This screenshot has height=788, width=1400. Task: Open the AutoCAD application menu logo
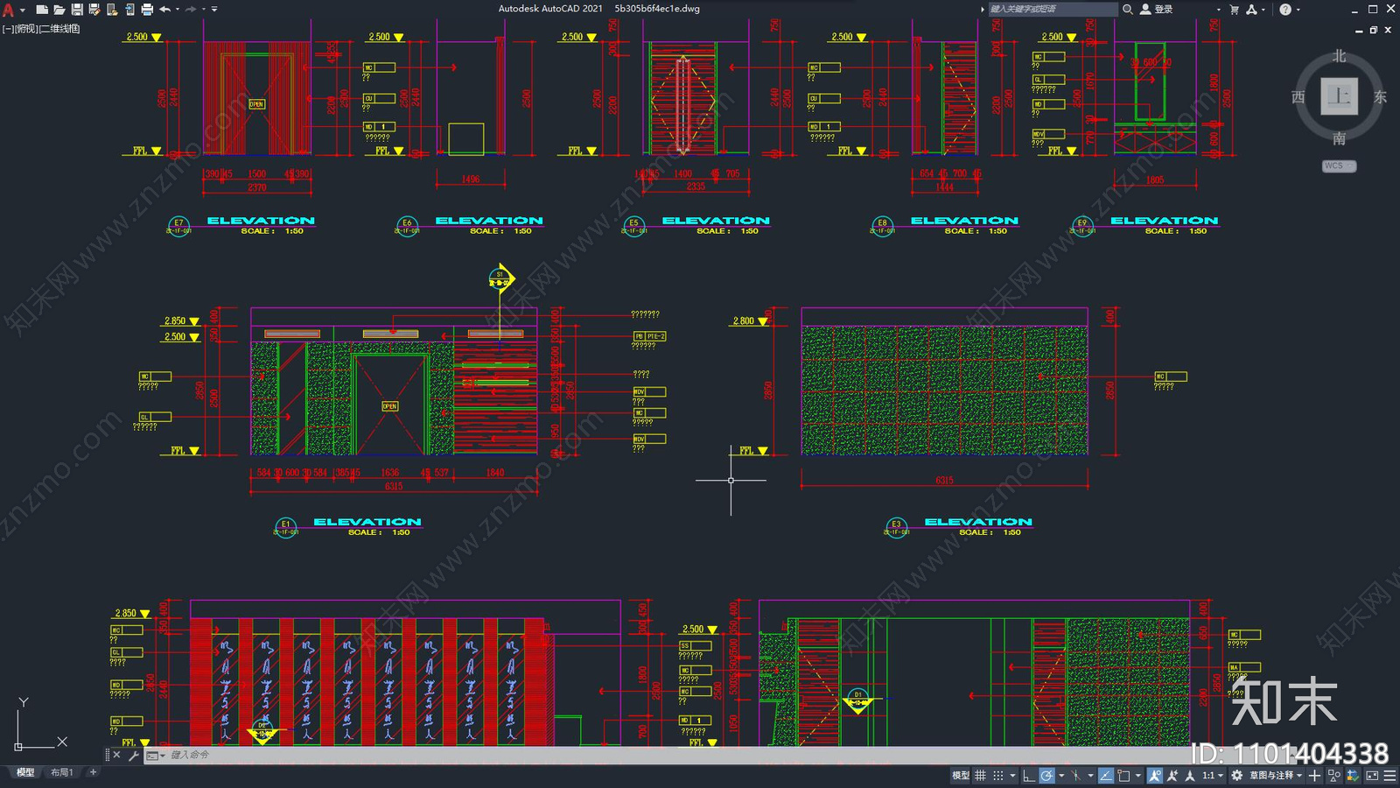[9, 10]
